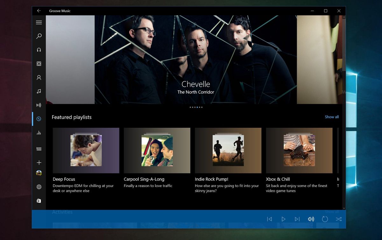Open the Artists section icon
This screenshot has width=382, height=240.
(x=39, y=77)
